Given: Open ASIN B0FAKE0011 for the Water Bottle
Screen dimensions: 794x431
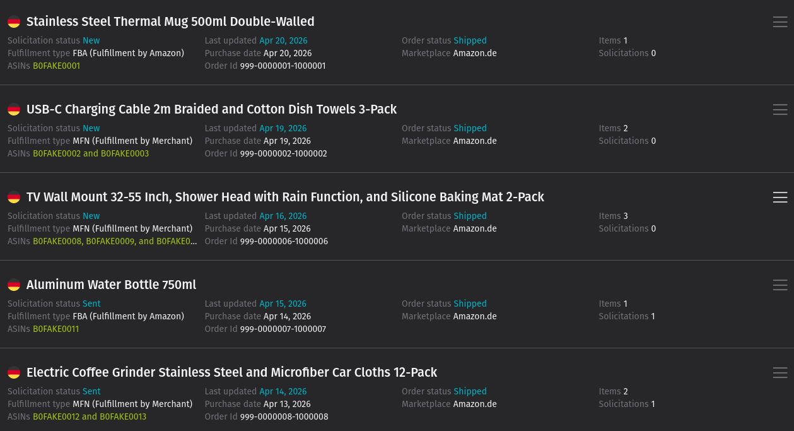Looking at the screenshot, I should click(55, 329).
